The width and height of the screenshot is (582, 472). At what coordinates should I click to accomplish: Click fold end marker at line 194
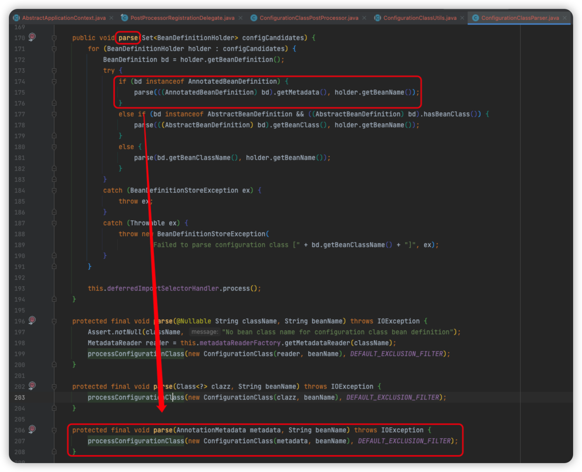click(x=54, y=300)
